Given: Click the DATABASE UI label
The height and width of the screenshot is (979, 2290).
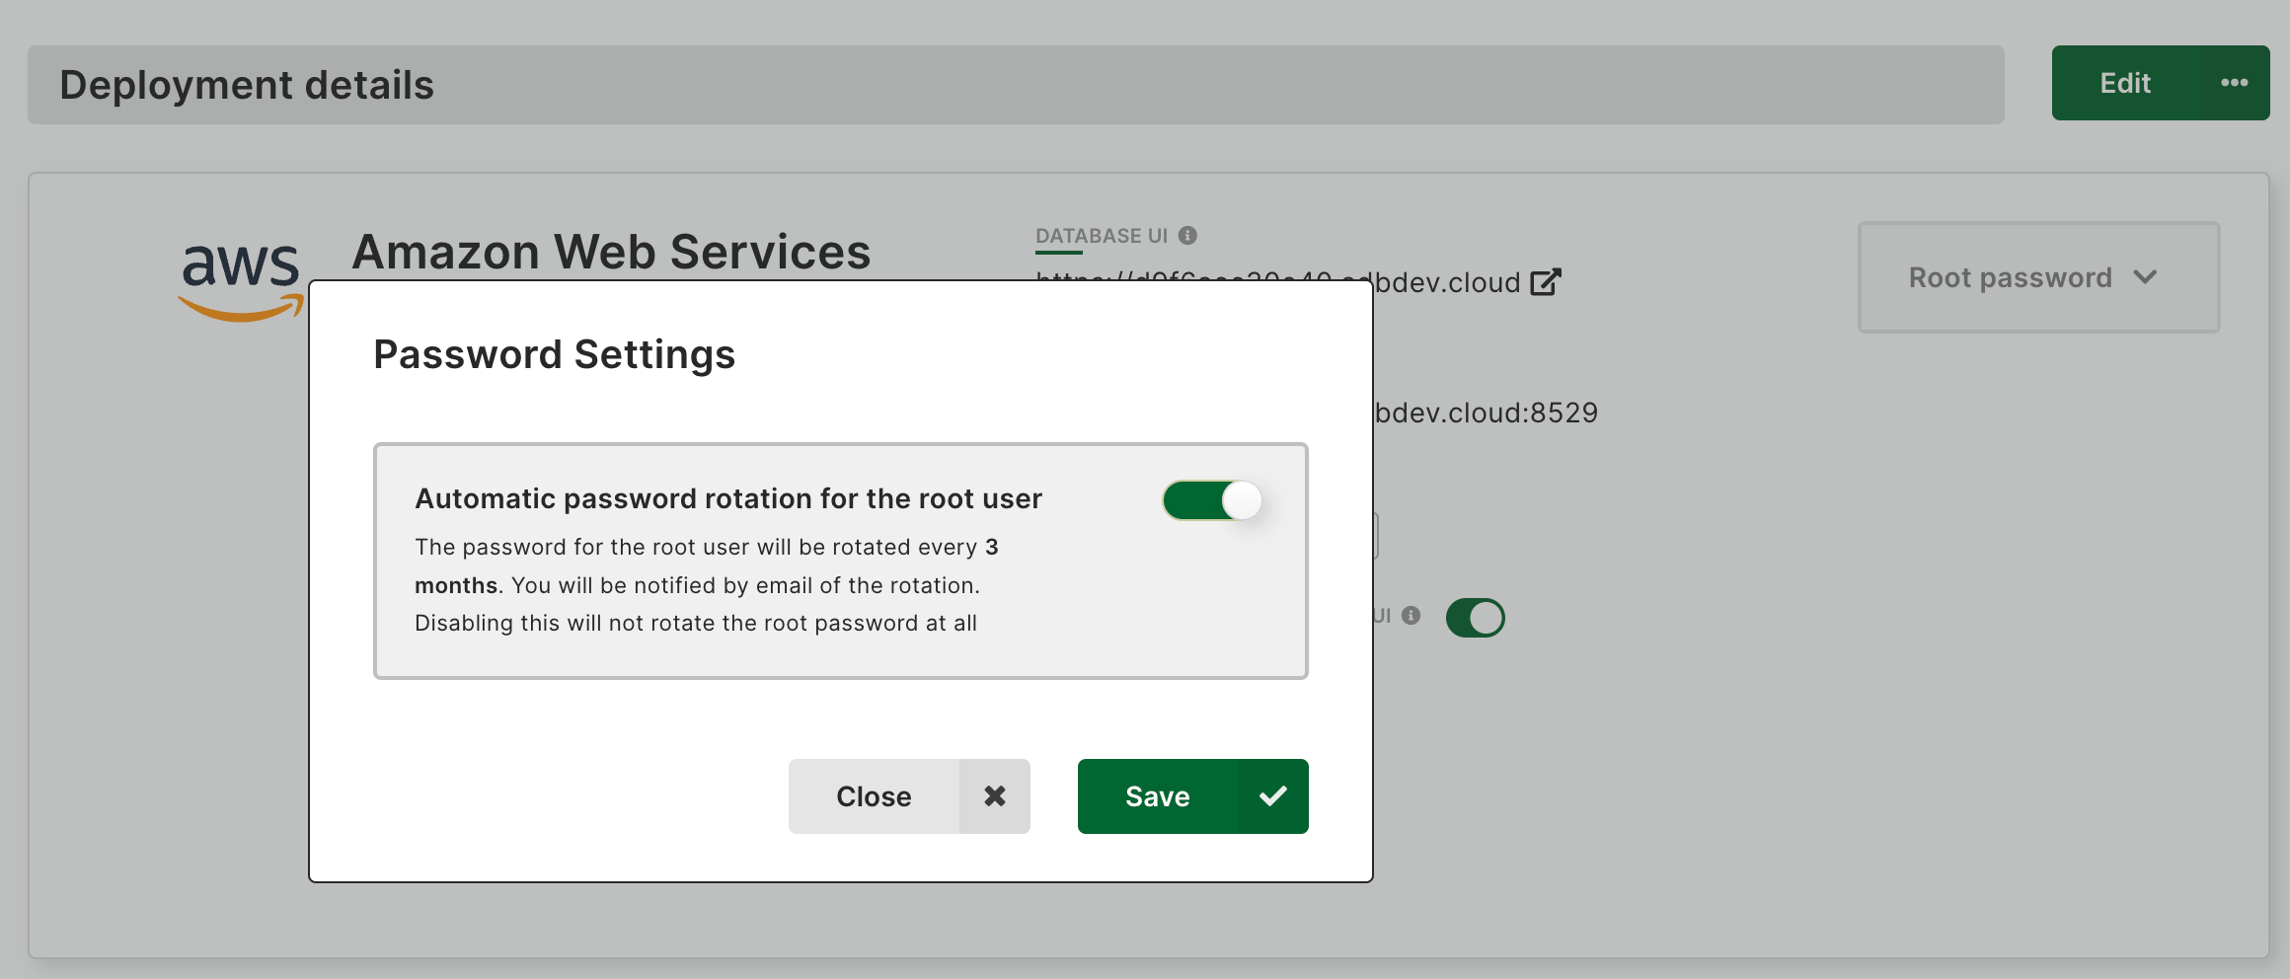Looking at the screenshot, I should coord(1101,236).
